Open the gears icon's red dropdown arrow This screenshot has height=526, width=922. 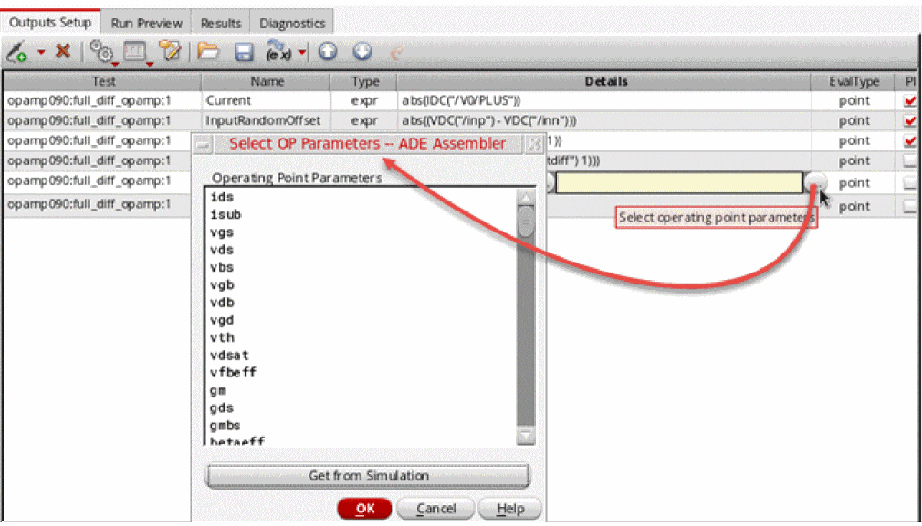point(115,64)
